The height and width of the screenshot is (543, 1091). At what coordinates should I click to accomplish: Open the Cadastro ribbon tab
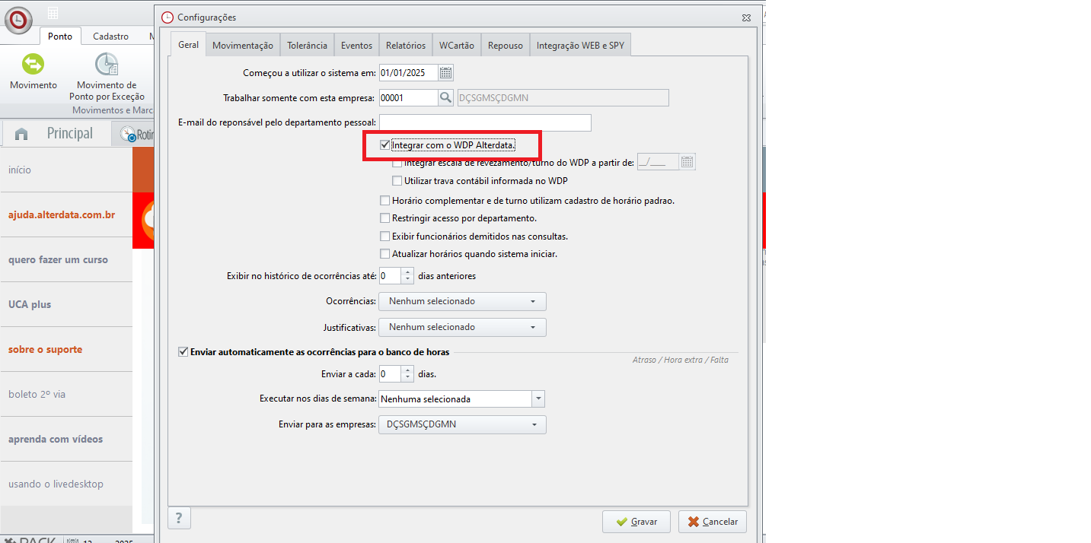(x=111, y=36)
